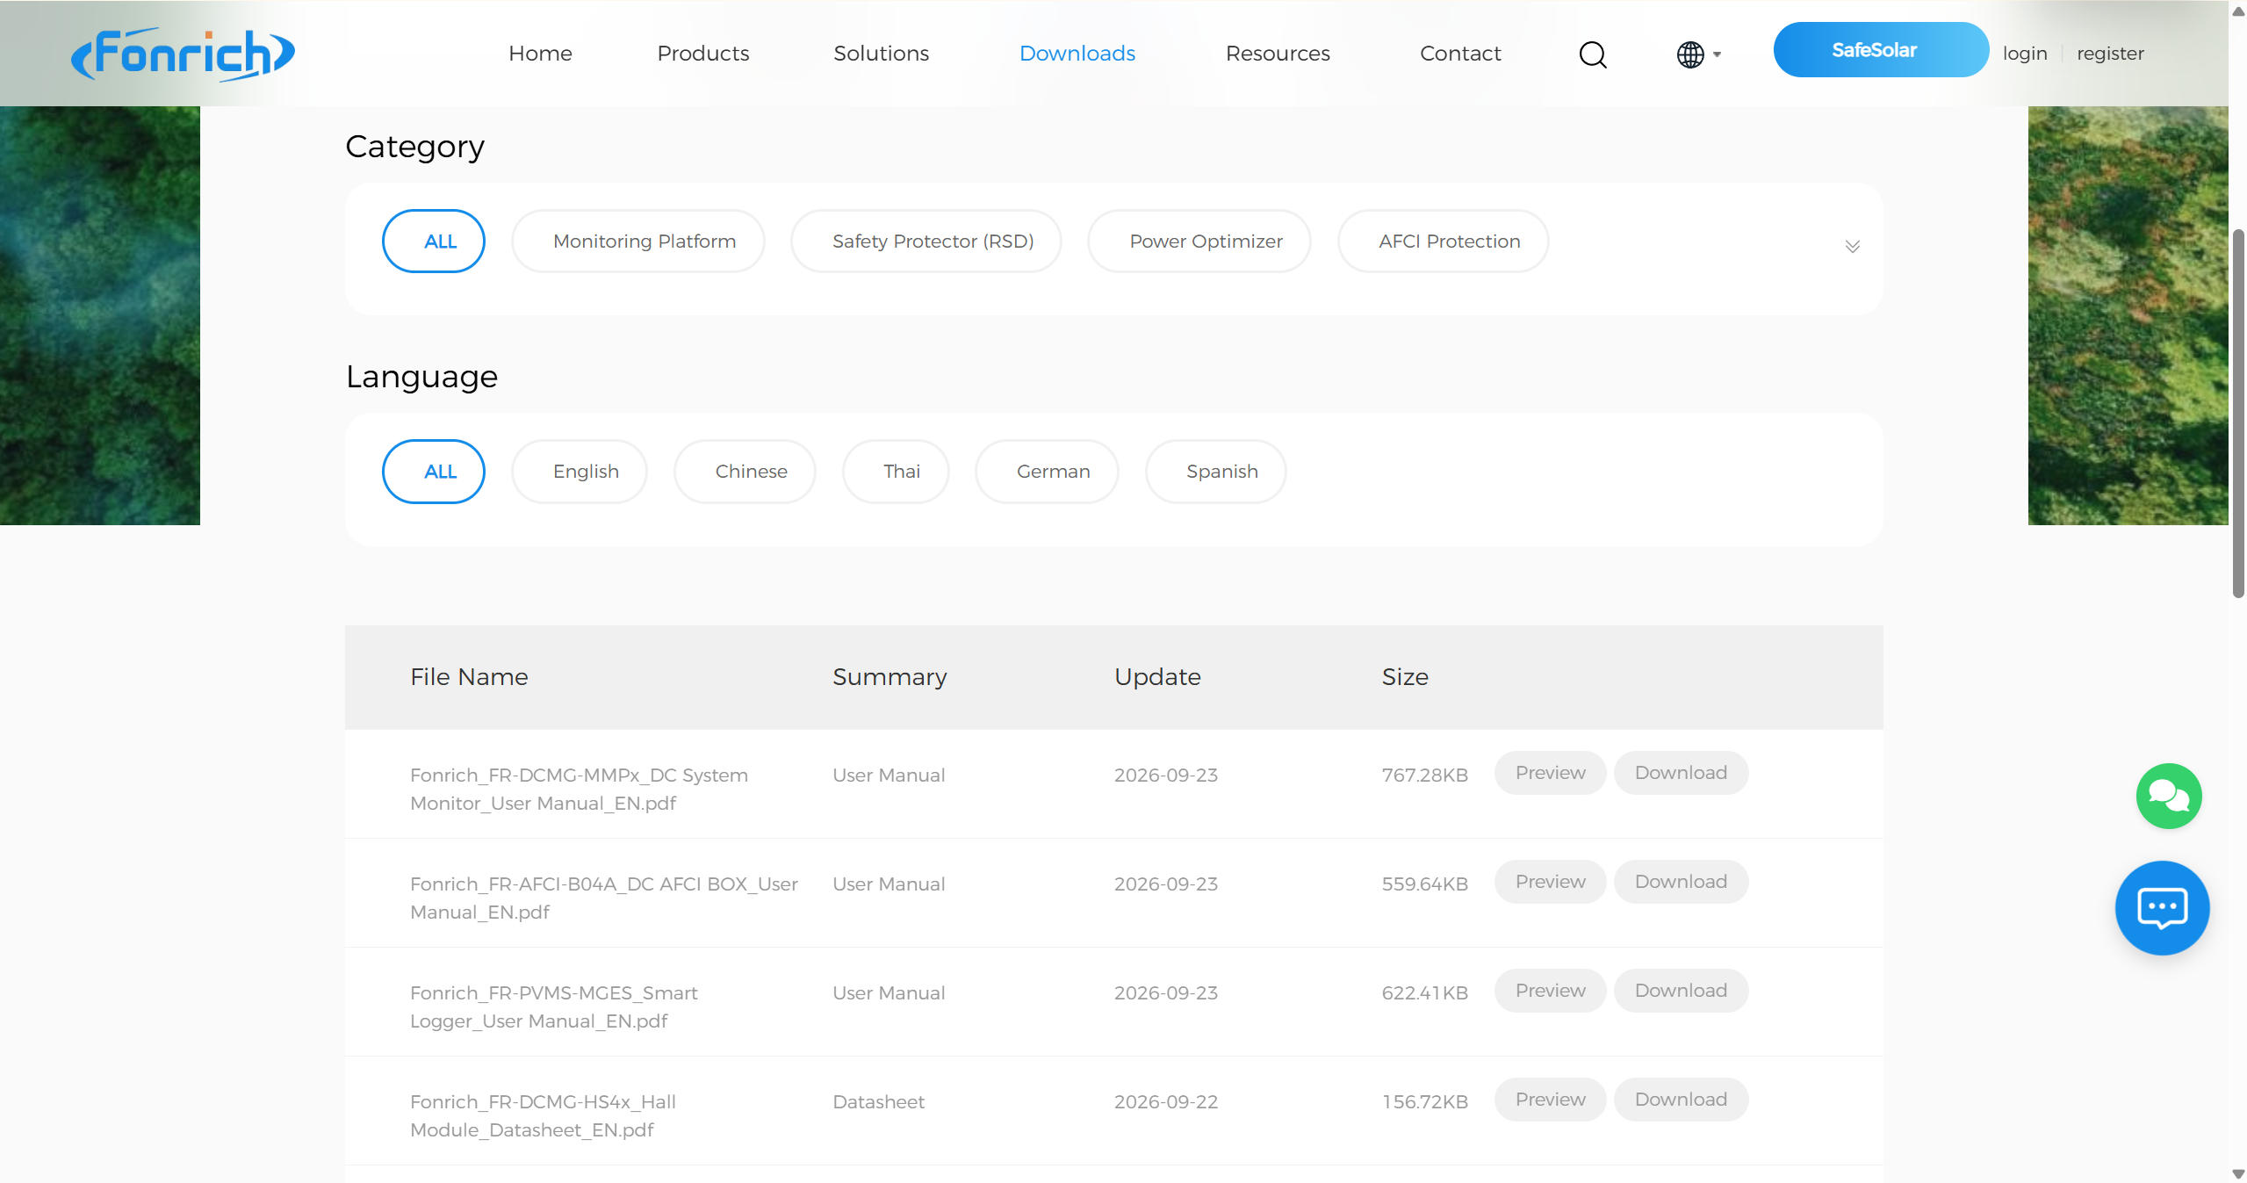Go to the Solutions menu
The width and height of the screenshot is (2247, 1183).
pos(881,54)
